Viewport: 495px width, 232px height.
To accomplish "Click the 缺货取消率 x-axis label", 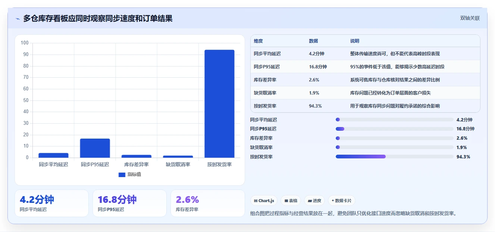I will coord(178,164).
